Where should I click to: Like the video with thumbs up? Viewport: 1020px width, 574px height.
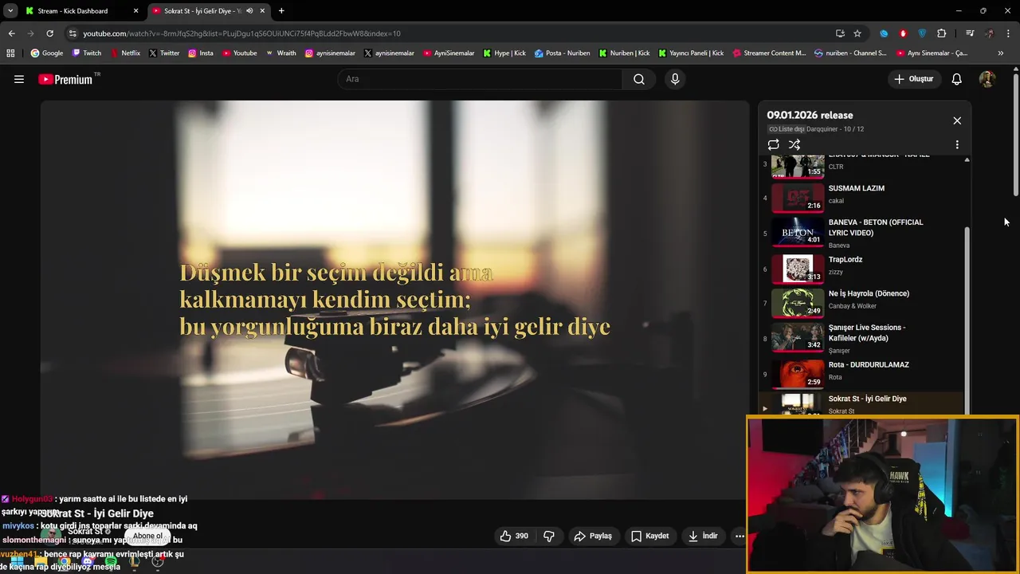[514, 536]
